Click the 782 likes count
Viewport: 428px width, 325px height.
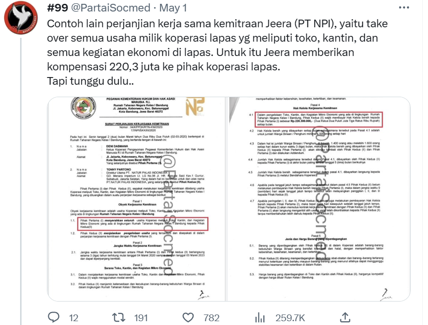(x=211, y=318)
